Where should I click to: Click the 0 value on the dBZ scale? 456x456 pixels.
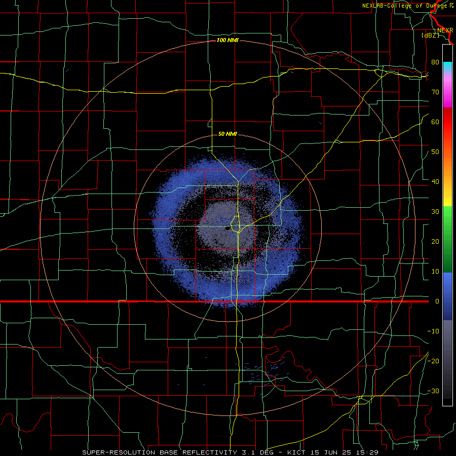(x=437, y=301)
